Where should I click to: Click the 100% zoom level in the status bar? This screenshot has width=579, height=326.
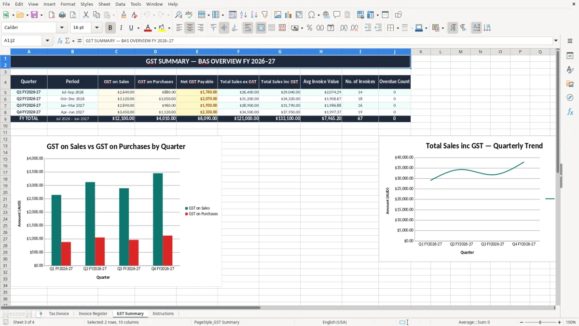571,322
